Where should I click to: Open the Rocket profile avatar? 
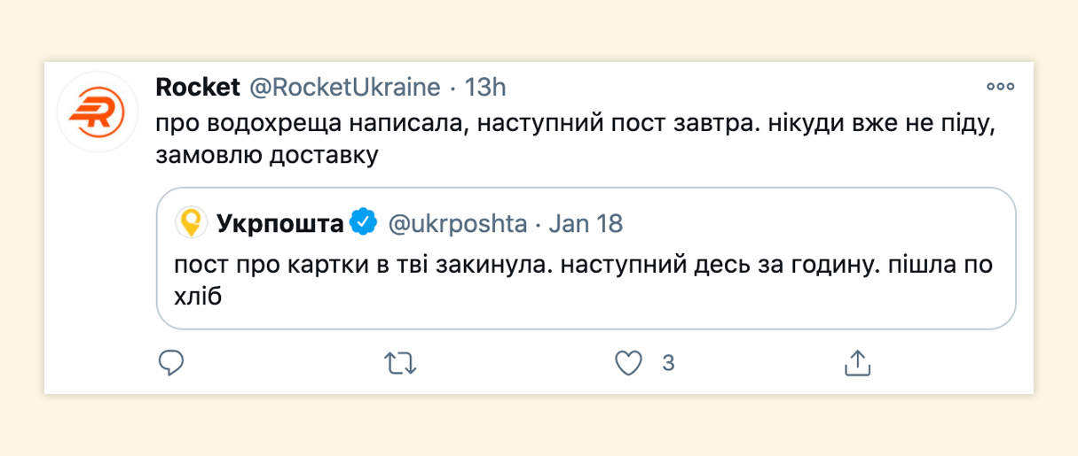point(97,111)
